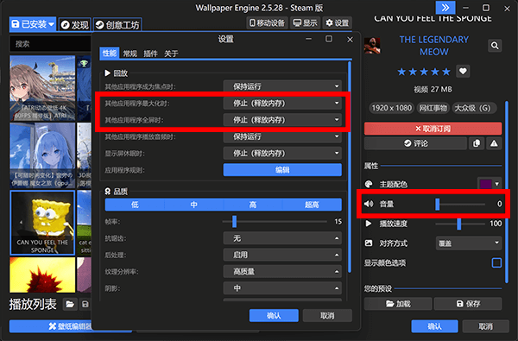This screenshot has height=341, width=518.
Task: Click the 帧率 frame rate slider
Action: pos(275,221)
